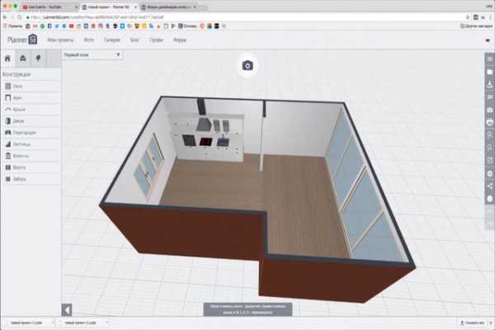Click the share icon in right toolbar

pos(488,186)
